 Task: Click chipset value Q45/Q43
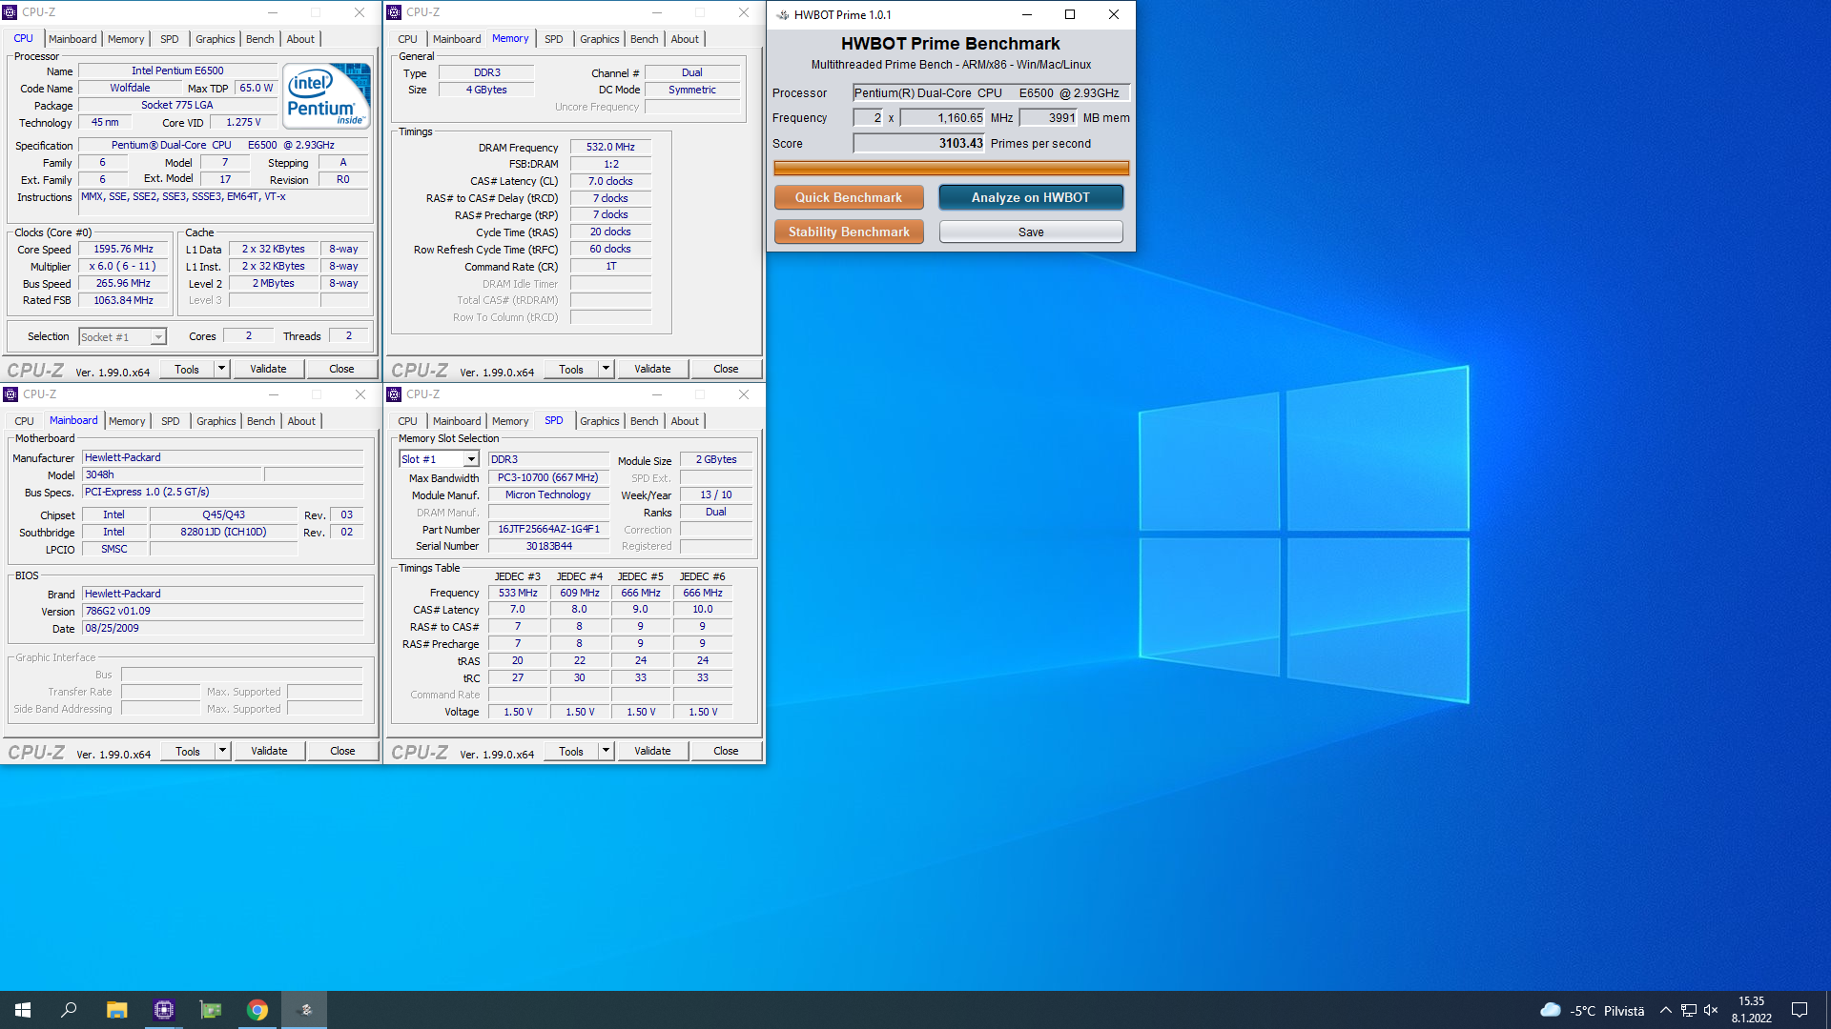(x=224, y=514)
